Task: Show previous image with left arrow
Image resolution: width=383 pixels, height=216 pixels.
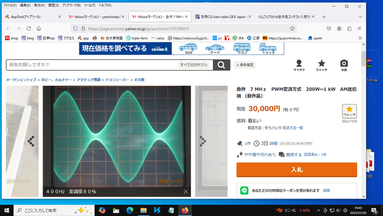Action: pyautogui.click(x=31, y=141)
